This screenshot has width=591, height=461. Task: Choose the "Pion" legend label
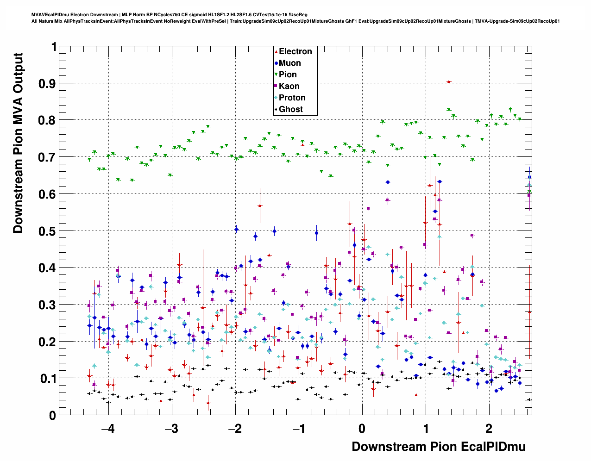coord(288,75)
